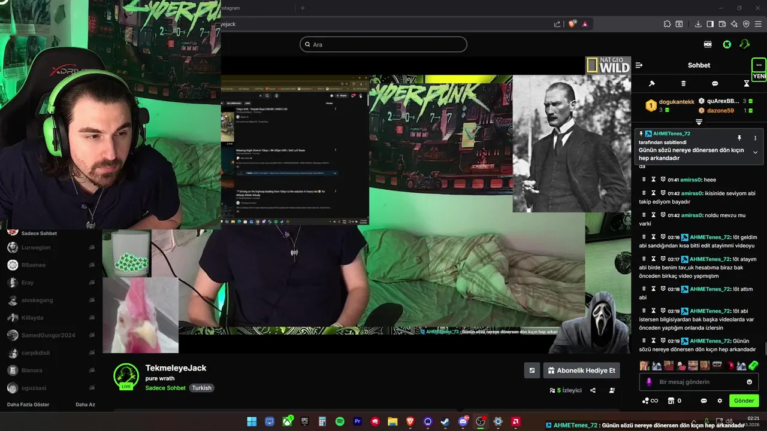Click the user follow icon beside share
Viewport: 767px width, 431px height.
612,390
